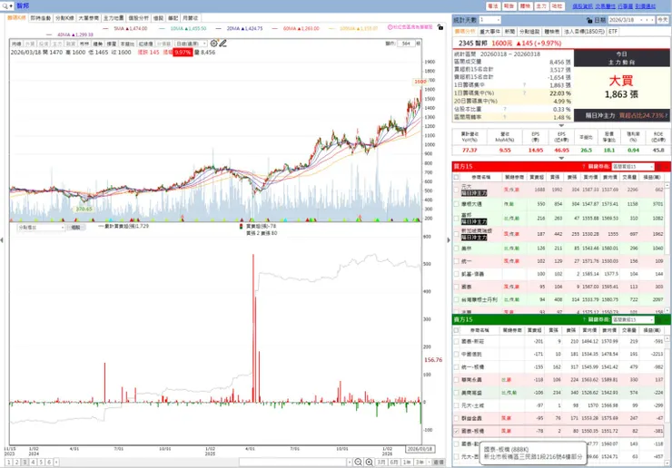
Task: Zoom out the chart with minus magnifier
Action: (x=359, y=462)
